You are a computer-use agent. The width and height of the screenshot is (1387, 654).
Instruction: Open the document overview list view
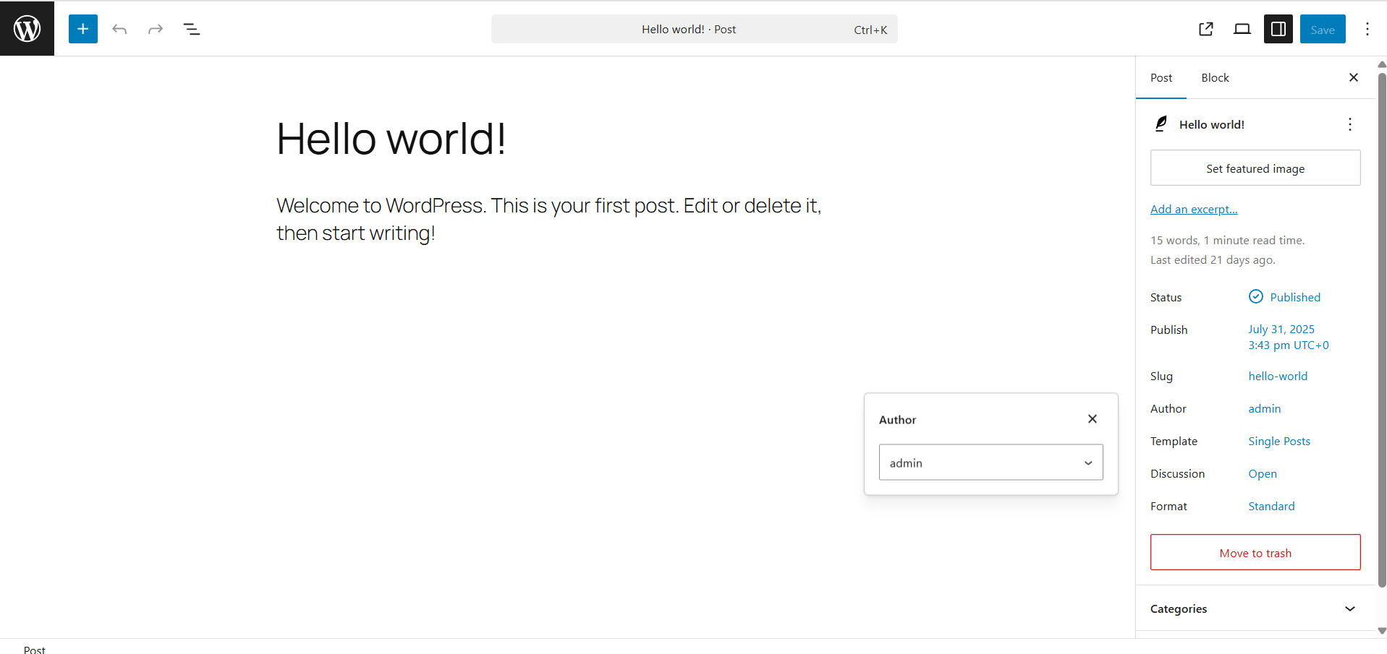click(191, 29)
